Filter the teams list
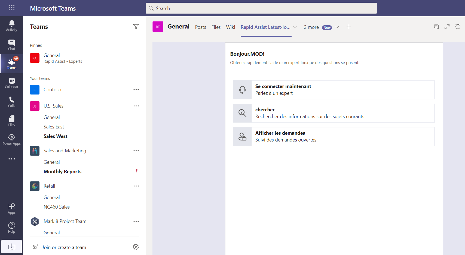465x255 pixels. pos(136,27)
